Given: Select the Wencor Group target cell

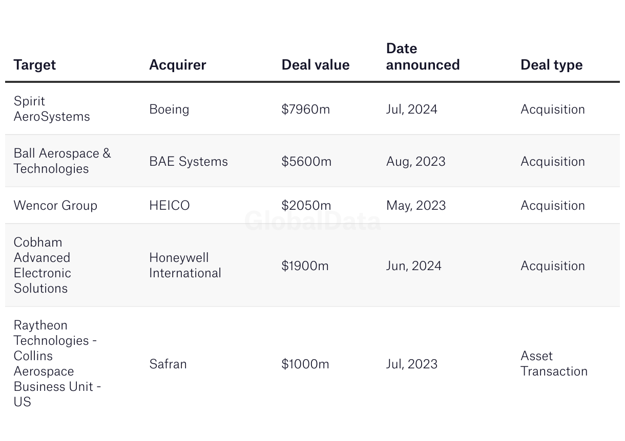Looking at the screenshot, I should click(x=55, y=206).
